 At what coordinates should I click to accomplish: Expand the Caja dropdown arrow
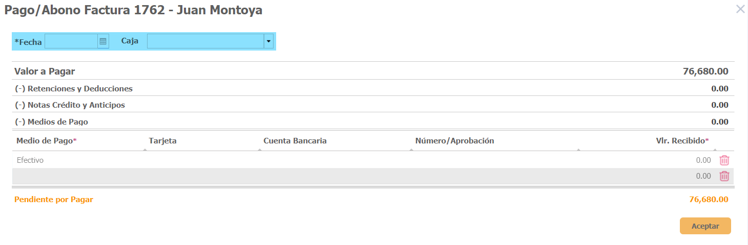click(269, 41)
